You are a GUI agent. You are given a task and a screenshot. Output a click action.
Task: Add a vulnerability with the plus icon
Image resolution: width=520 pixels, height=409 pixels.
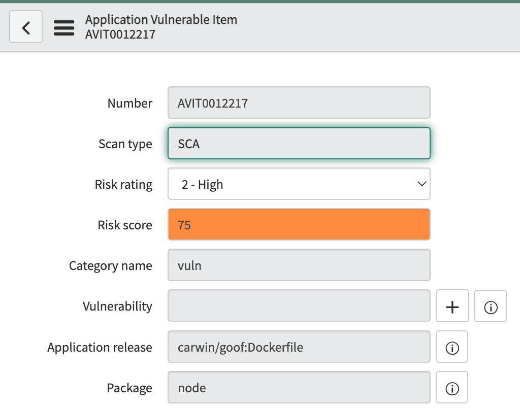[452, 306]
